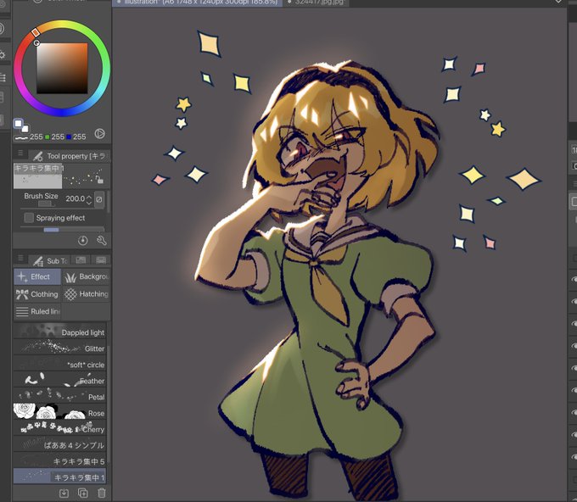Click the lock icon on brush preview
Image resolution: width=577 pixels, height=502 pixels.
pyautogui.click(x=99, y=179)
